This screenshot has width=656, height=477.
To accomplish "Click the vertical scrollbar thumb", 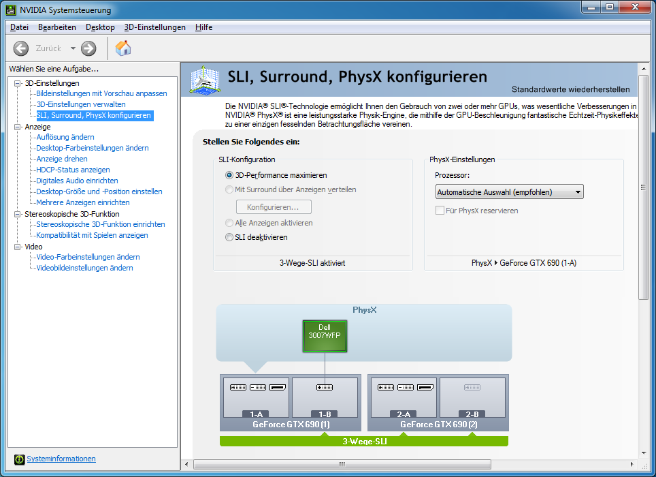I will 644,187.
